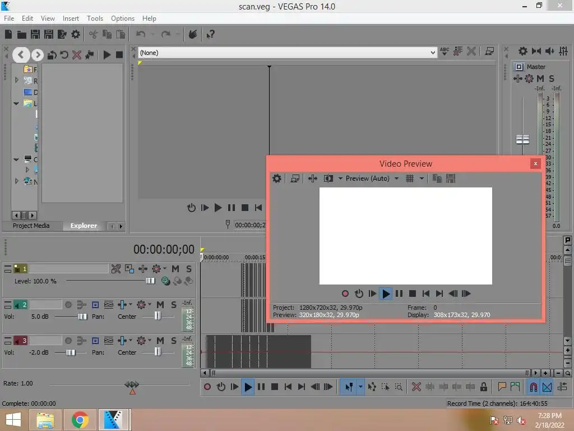
Task: Open the Tools menu
Action: click(95, 19)
